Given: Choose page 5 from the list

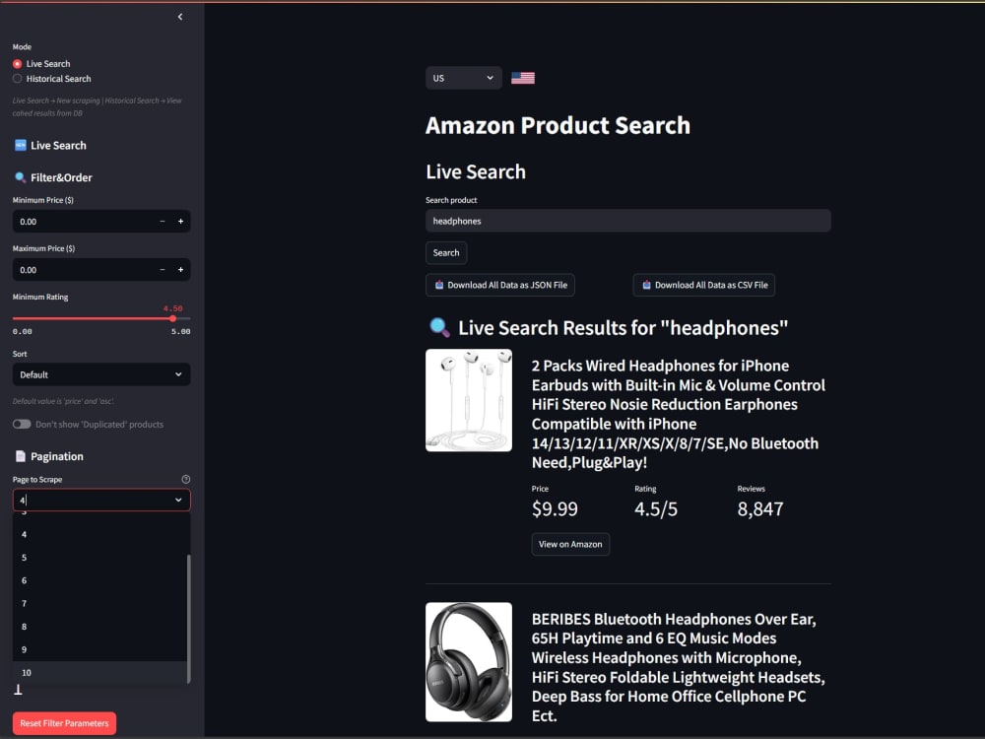Looking at the screenshot, I should (x=99, y=558).
